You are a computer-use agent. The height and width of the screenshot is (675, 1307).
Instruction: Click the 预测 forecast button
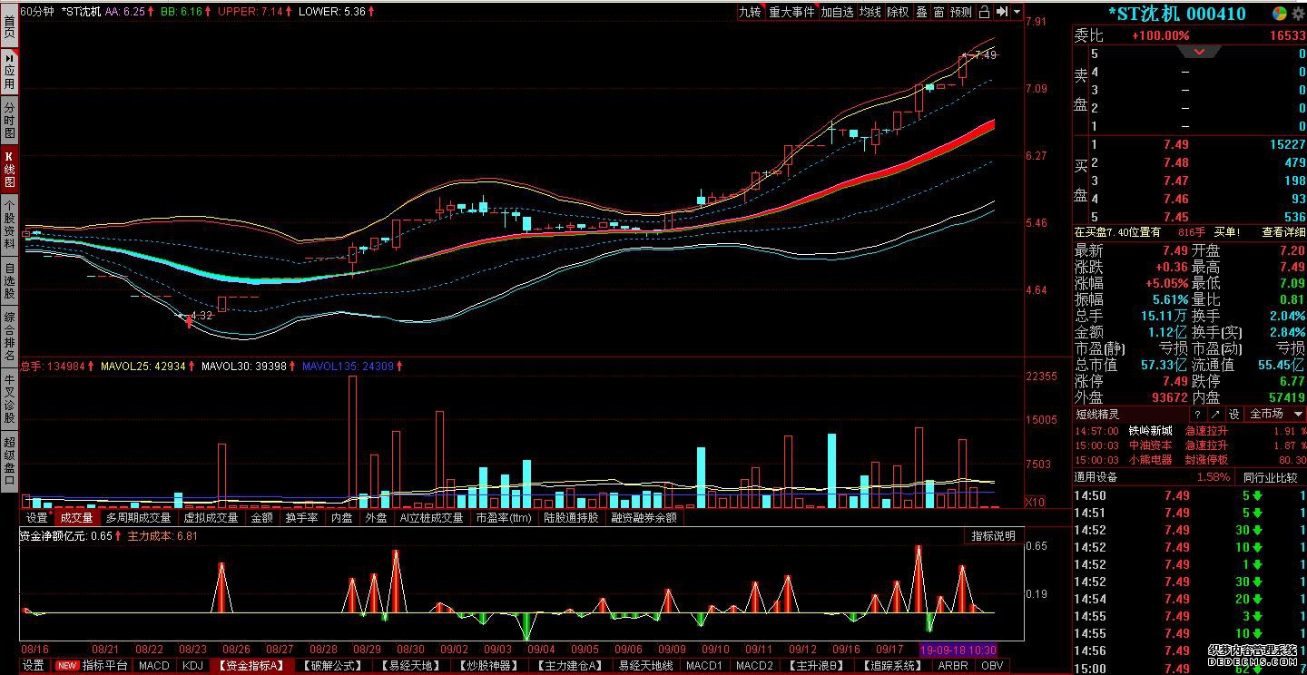click(961, 12)
